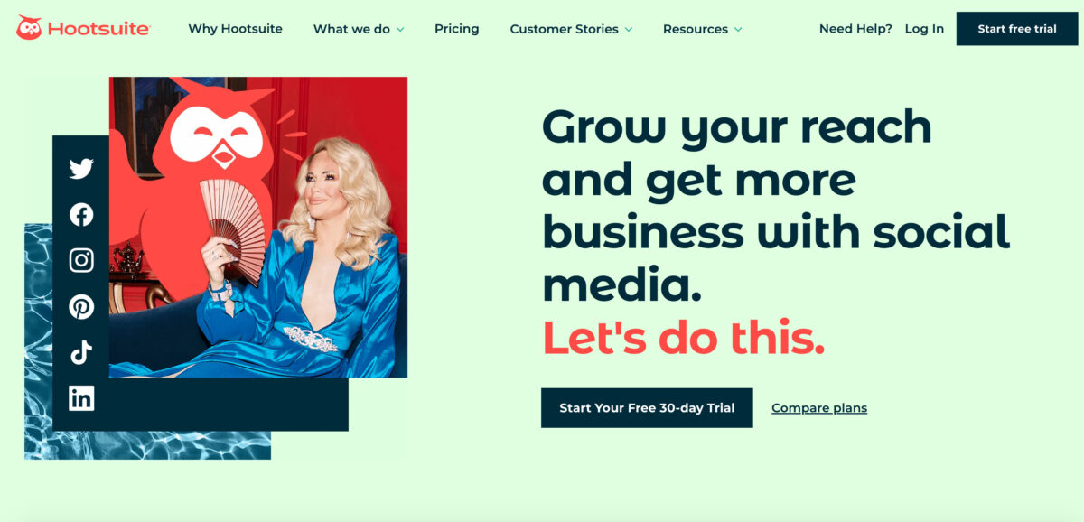This screenshot has width=1084, height=522.
Task: Click the Twitter bird icon
Action: [x=81, y=169]
